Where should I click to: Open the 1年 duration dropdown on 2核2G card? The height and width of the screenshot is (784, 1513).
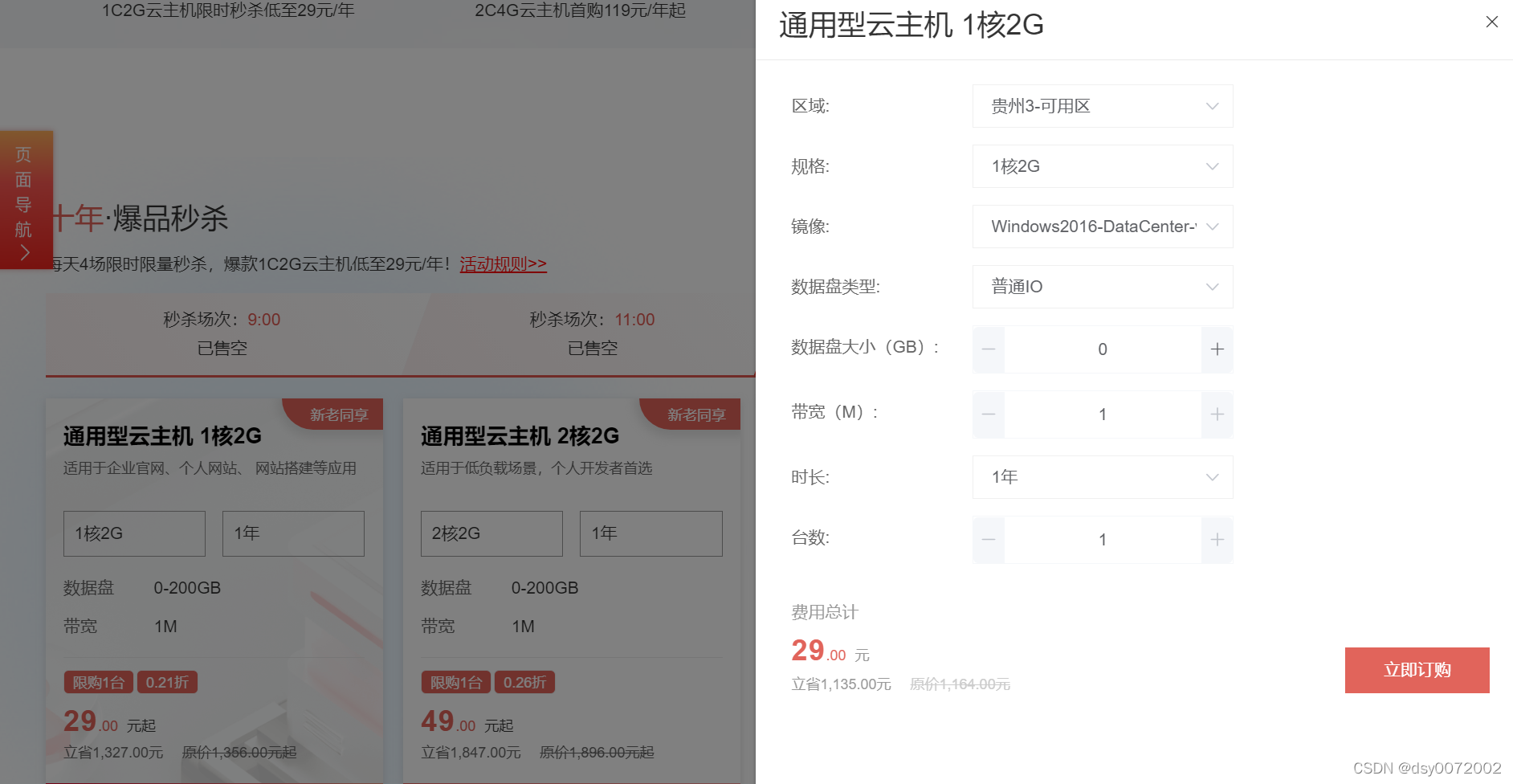pyautogui.click(x=651, y=533)
